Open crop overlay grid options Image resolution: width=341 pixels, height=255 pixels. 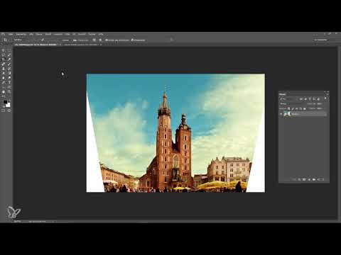tap(94, 40)
